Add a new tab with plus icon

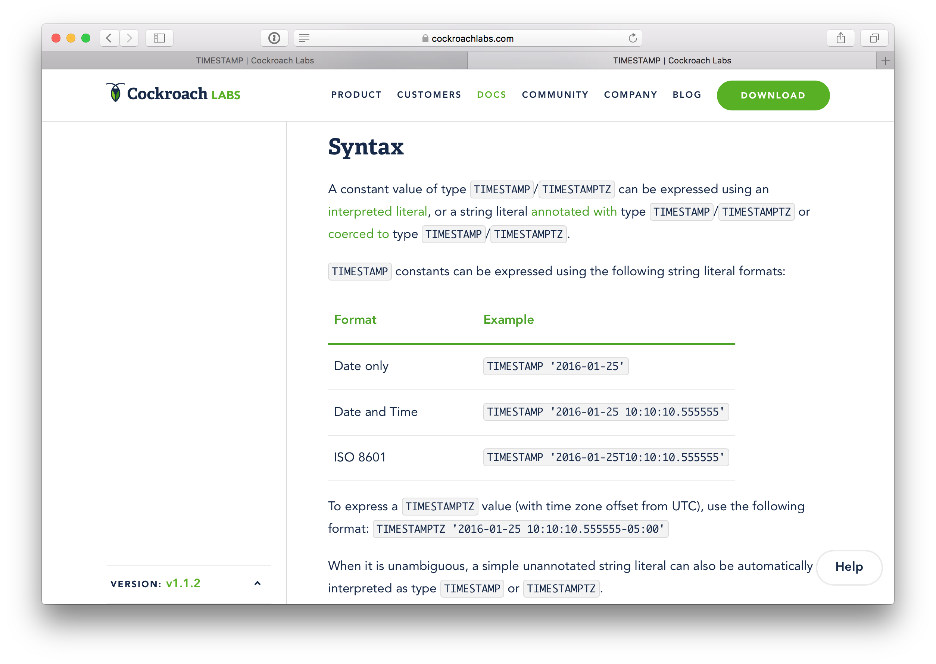click(885, 61)
